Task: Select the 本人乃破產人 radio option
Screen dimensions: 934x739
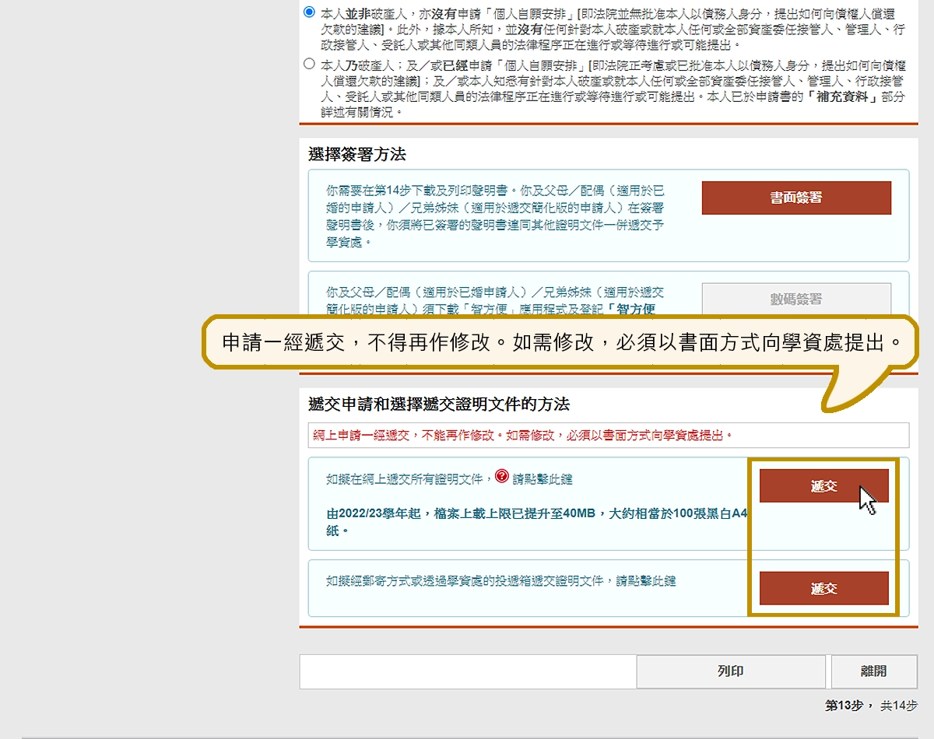Action: pos(310,64)
